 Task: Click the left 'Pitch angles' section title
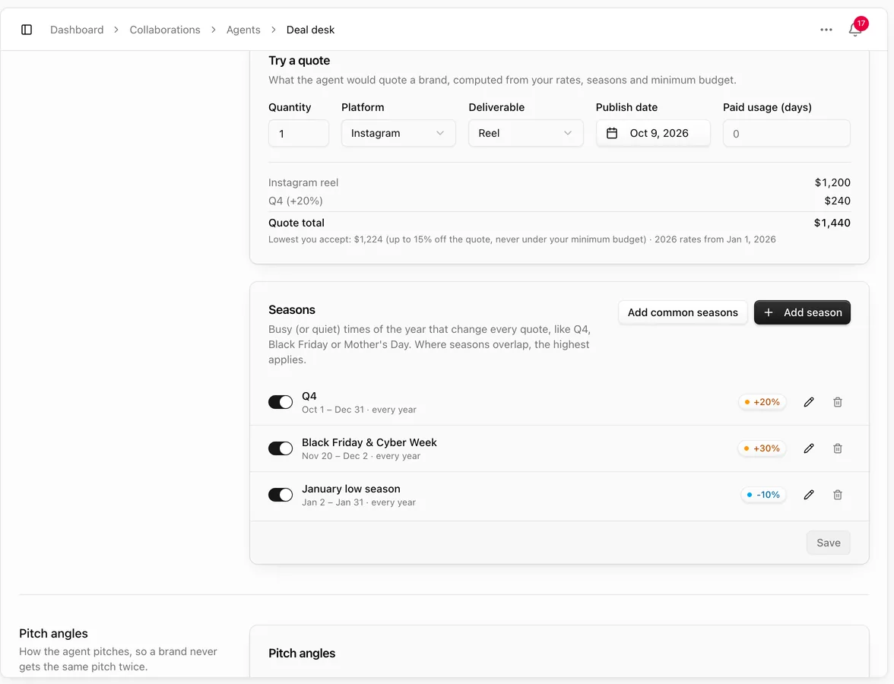[53, 633]
